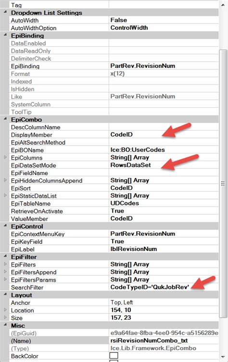This screenshot has width=228, height=362.
Task: Click the DisplayMember CodeID value field
Action: 164,135
